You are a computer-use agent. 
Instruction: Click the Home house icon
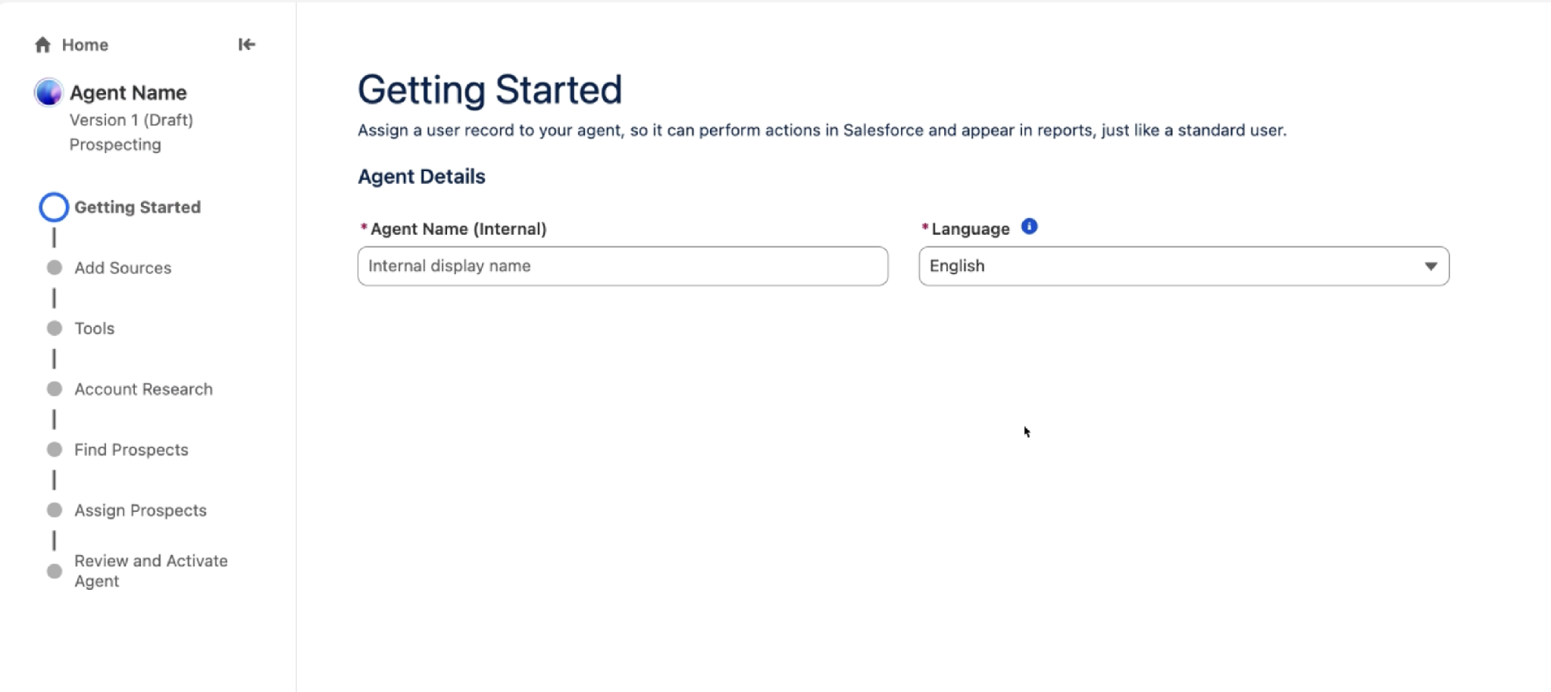[42, 45]
